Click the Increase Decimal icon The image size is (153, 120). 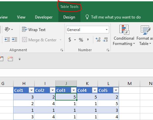click(x=98, y=40)
